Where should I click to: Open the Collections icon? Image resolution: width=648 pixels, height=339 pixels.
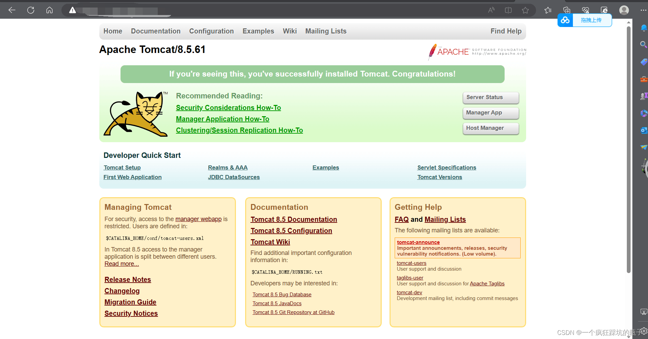(567, 10)
